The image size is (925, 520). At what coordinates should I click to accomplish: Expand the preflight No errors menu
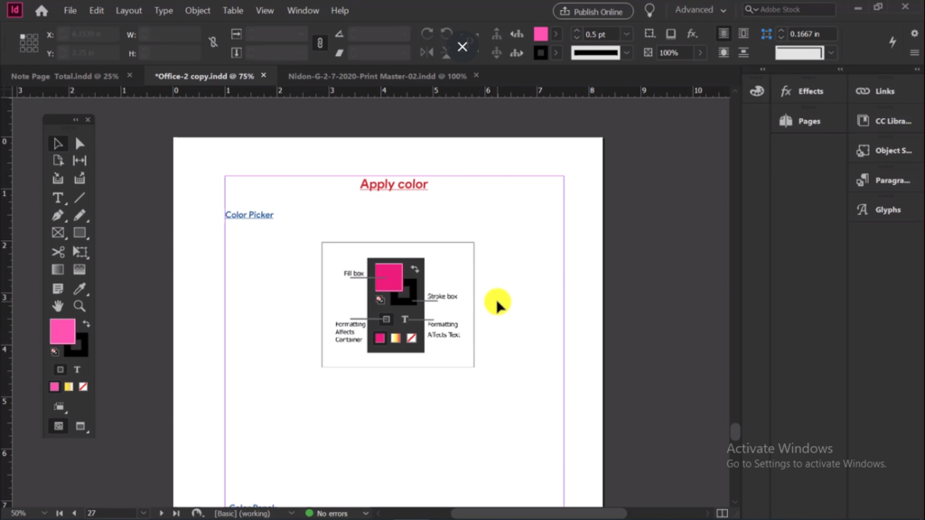click(366, 514)
